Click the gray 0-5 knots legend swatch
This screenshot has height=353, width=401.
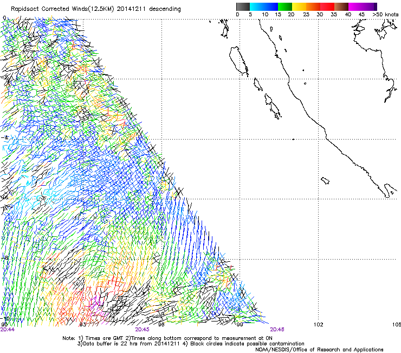point(243,7)
